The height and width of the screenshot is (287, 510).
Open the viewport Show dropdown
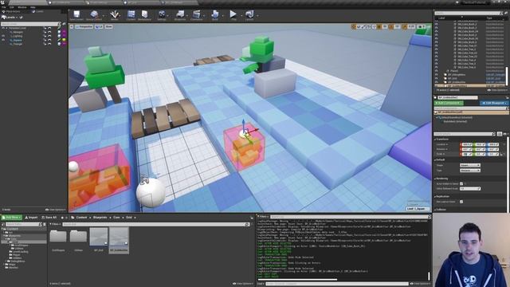108,26
